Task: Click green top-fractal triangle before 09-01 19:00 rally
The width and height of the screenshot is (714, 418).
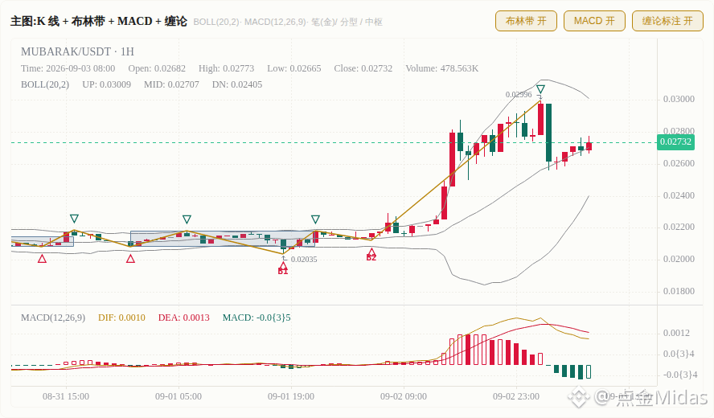Action: pos(315,219)
